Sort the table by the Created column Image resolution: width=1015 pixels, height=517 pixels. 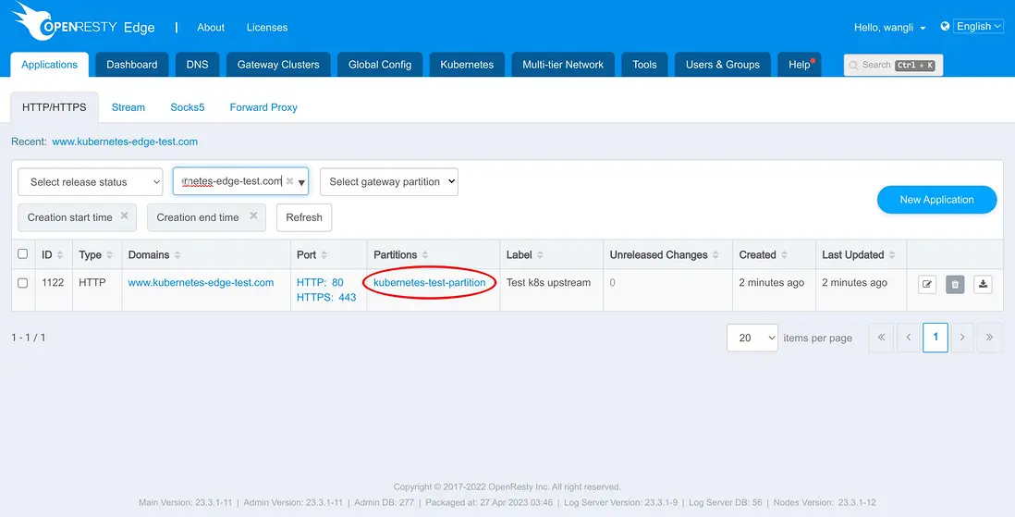click(x=784, y=255)
